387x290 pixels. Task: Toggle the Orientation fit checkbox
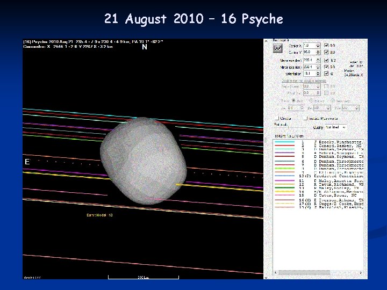pos(327,75)
